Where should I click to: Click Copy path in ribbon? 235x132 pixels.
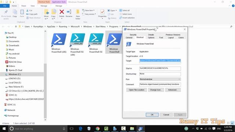click(x=32, y=14)
